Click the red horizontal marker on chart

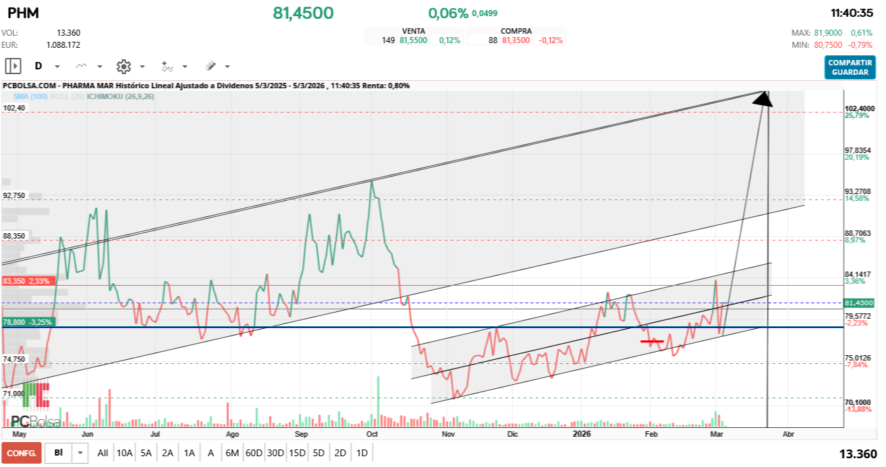[x=651, y=342]
